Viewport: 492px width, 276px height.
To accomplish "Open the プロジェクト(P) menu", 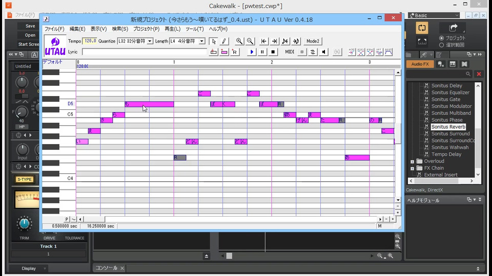I will pyautogui.click(x=146, y=29).
